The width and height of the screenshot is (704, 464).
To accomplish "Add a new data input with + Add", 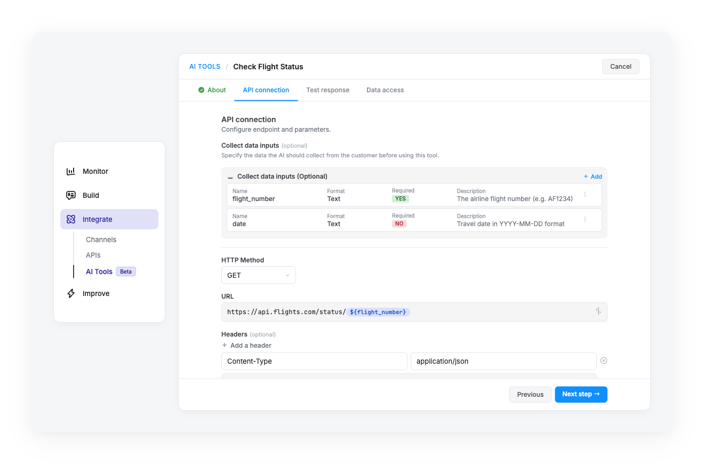I will point(593,176).
